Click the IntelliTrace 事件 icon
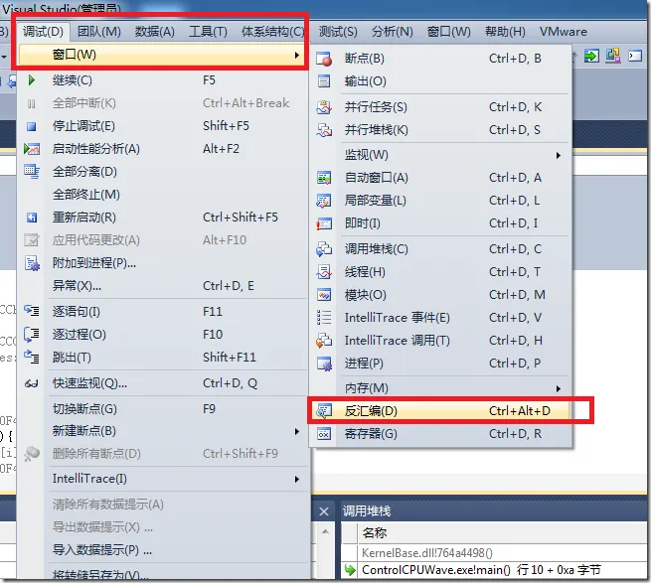This screenshot has width=651, height=583. (324, 318)
